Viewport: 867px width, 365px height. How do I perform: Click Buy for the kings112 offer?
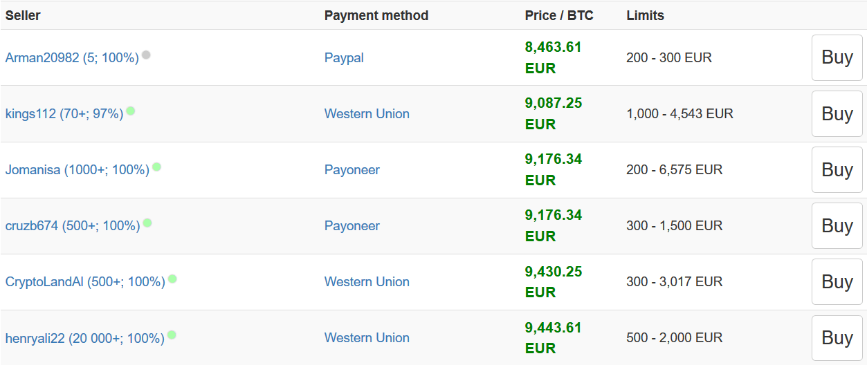point(837,114)
